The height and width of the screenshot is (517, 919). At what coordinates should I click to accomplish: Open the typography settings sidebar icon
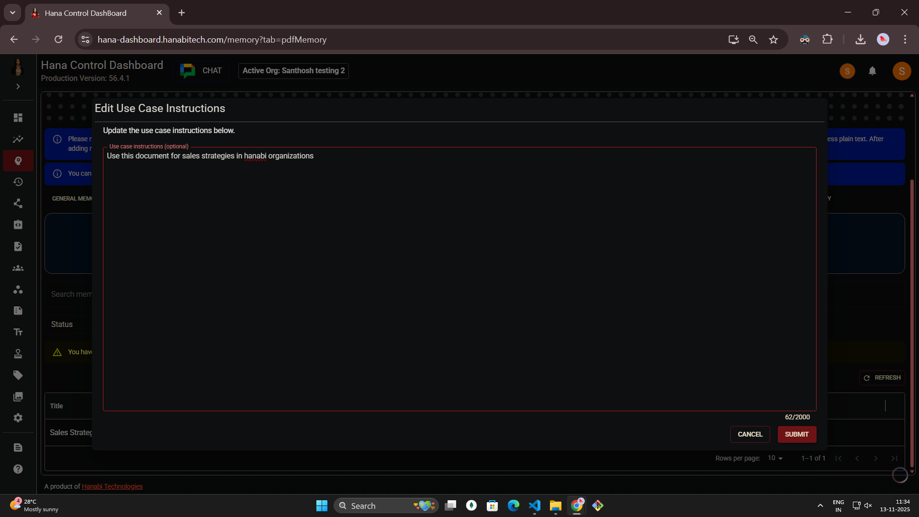18,332
